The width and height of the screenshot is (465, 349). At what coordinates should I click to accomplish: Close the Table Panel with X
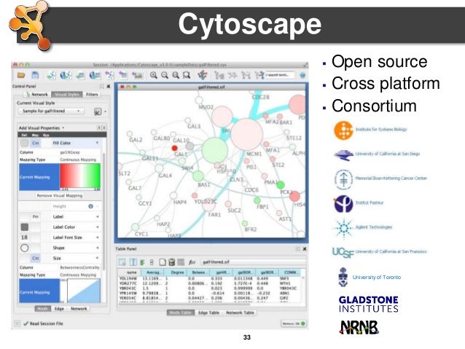pos(304,248)
